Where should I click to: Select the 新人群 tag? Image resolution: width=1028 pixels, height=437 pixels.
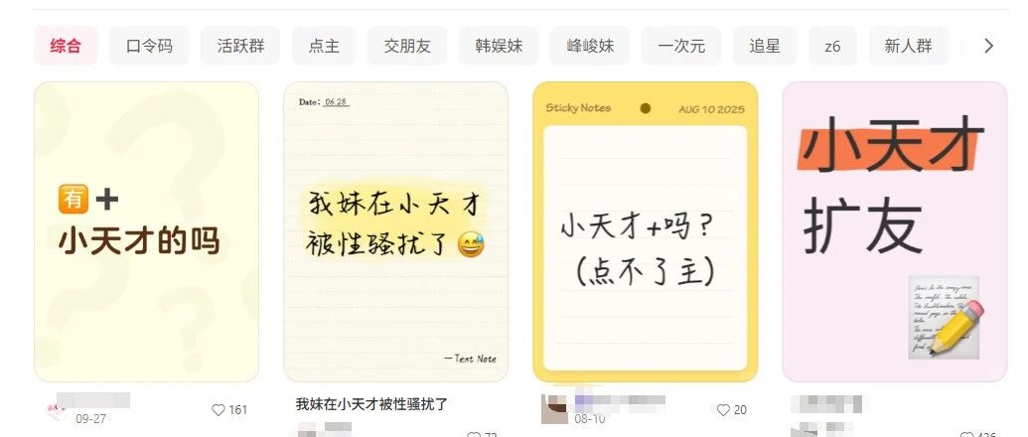908,46
